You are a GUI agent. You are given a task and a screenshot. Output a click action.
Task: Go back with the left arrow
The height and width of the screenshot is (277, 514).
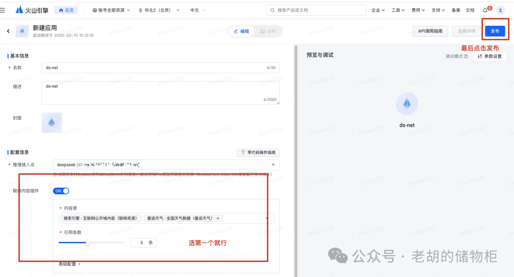8,31
